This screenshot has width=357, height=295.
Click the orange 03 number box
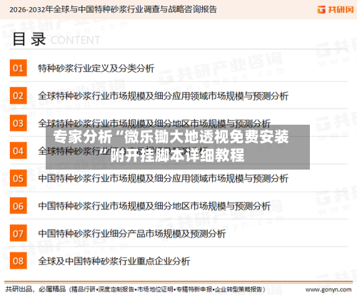click(19, 123)
